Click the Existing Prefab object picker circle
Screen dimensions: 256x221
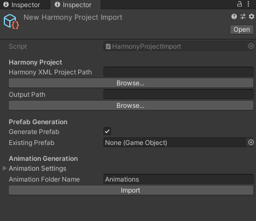251,142
